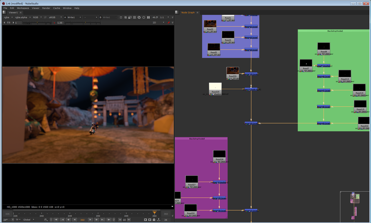The width and height of the screenshot is (371, 223).
Task: Jump to next keyframe
Action: [102, 220]
